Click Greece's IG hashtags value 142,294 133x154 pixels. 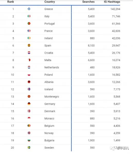click(x=115, y=9)
